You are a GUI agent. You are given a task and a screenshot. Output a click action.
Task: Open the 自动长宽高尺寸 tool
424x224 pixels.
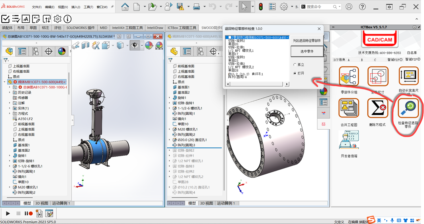tap(408, 76)
